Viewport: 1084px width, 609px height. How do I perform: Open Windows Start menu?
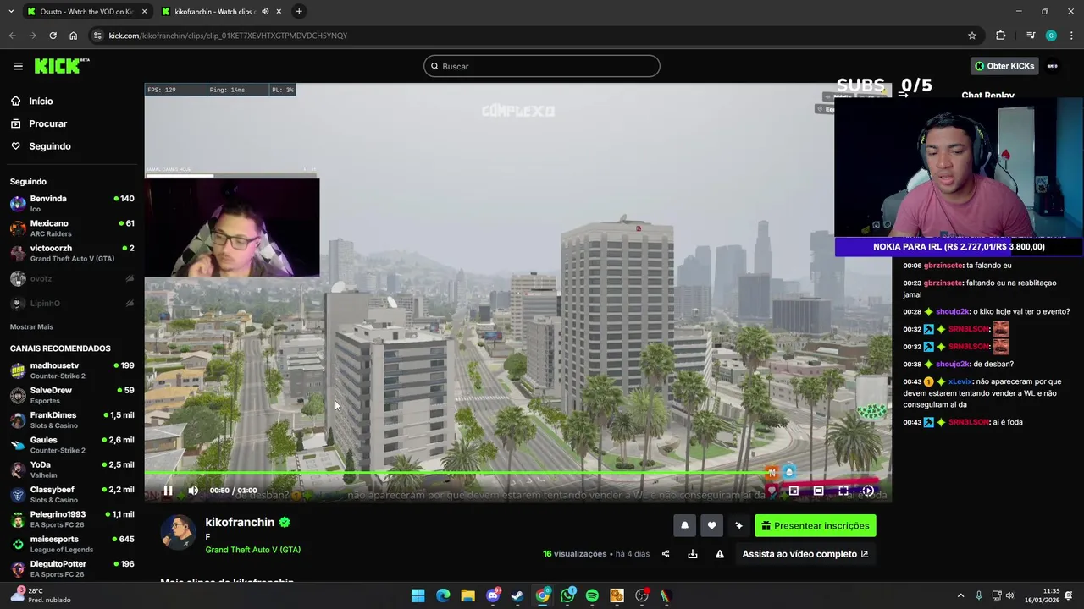418,595
